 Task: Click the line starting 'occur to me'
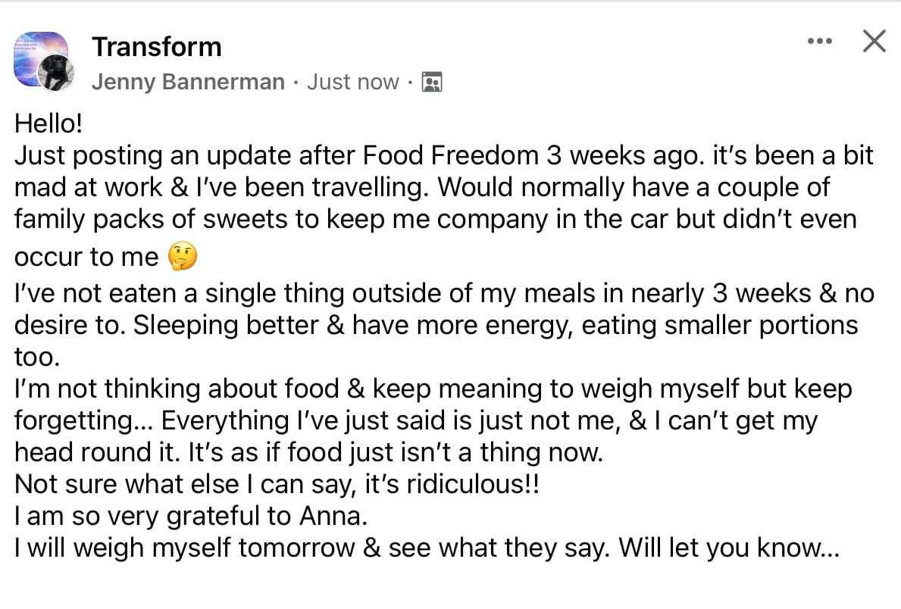pos(106,257)
